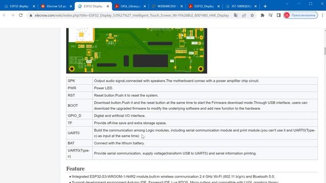Click the 'Reset button.Push it' description

pyautogui.click(x=126, y=95)
